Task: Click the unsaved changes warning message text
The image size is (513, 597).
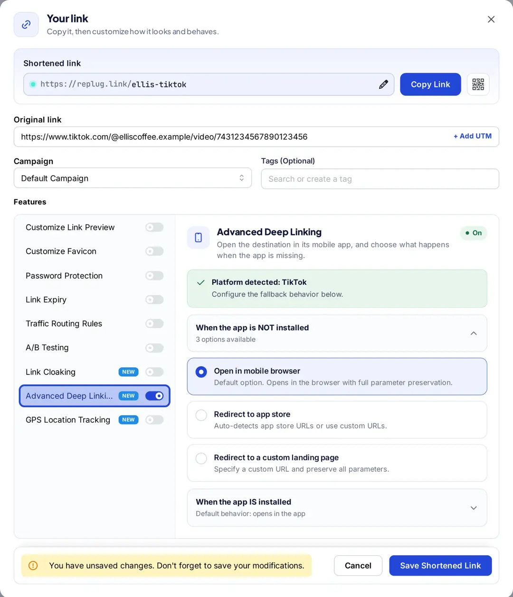Action: pos(177,566)
